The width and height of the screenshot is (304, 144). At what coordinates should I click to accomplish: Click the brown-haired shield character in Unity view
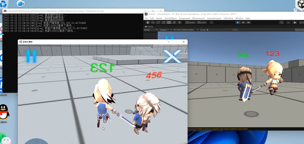pos(245,83)
